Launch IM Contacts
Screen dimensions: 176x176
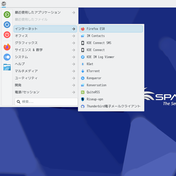click(111, 36)
